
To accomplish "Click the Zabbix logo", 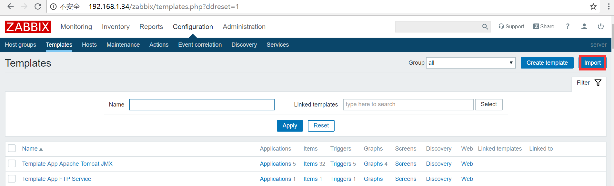I will tap(28, 27).
